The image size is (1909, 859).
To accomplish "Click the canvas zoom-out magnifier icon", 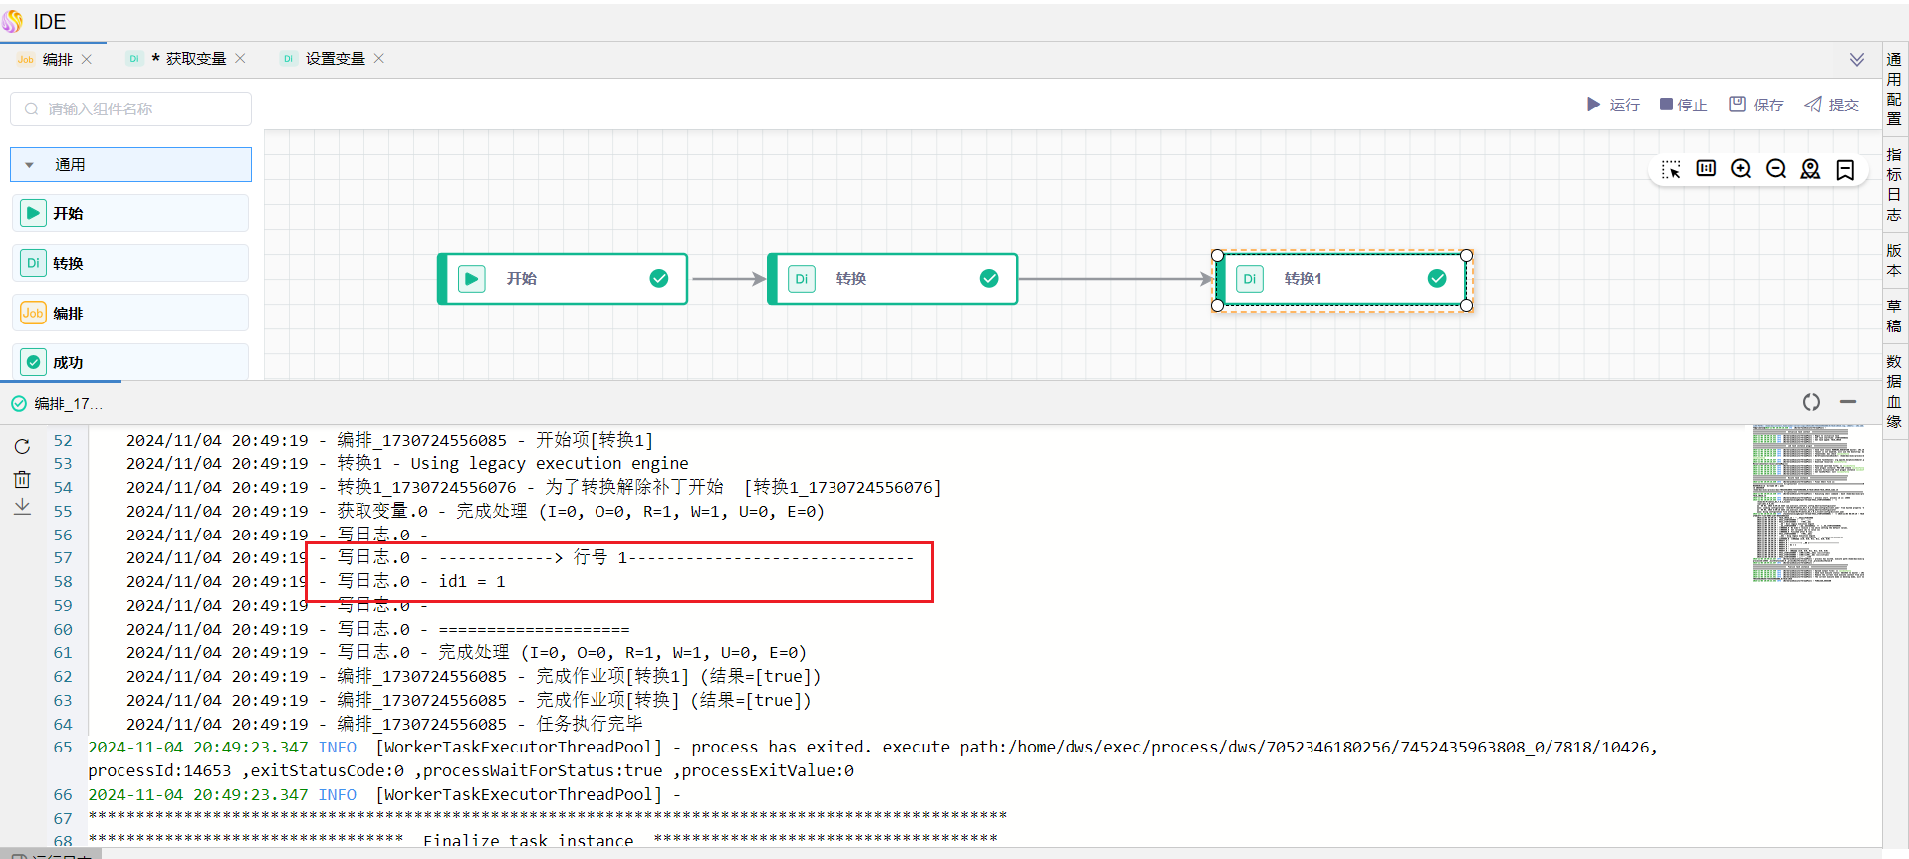I will tap(1776, 169).
